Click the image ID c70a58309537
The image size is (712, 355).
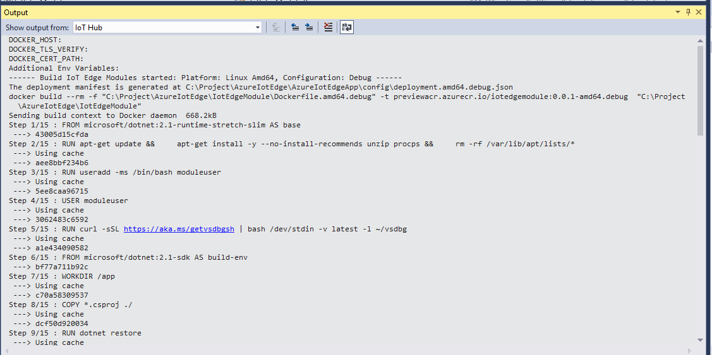pyautogui.click(x=62, y=295)
